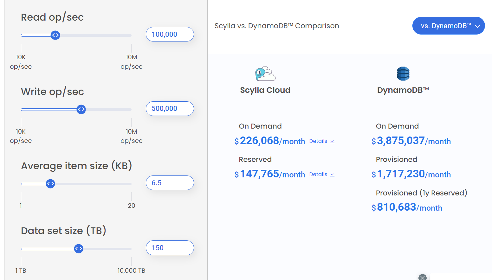
Task: Expand Details for Scylla Reserved pricing
Action: (x=322, y=175)
